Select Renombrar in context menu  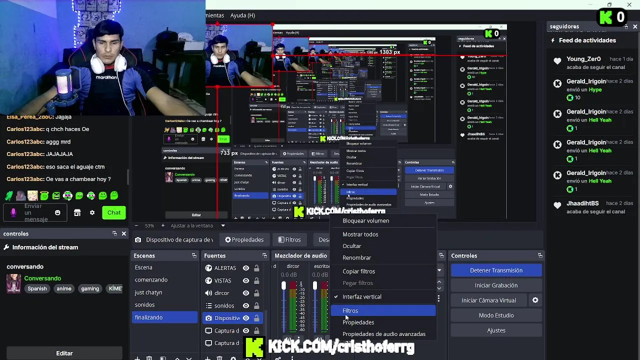383,257
